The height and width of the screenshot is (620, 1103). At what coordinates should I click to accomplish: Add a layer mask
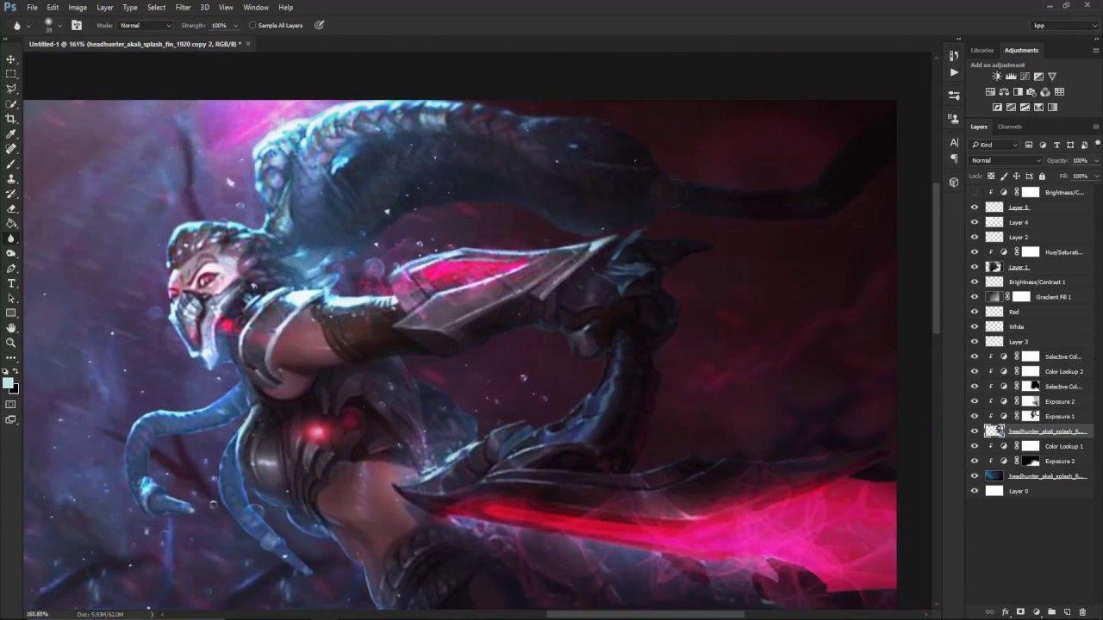pos(1020,612)
